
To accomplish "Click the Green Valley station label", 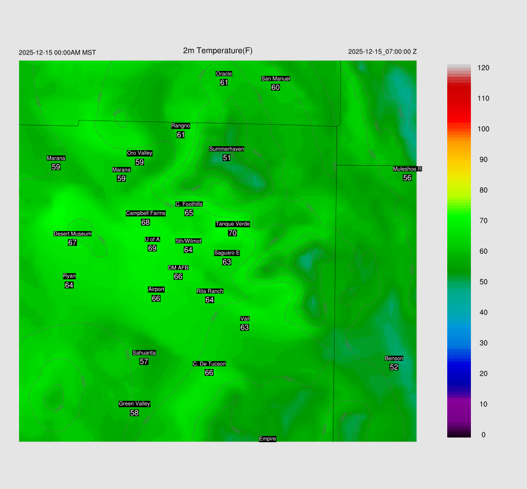I will click(134, 404).
